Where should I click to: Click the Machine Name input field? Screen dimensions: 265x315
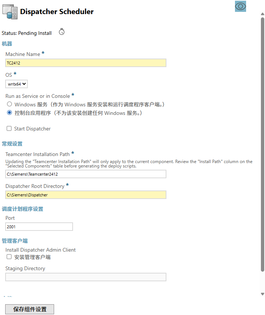pos(86,63)
